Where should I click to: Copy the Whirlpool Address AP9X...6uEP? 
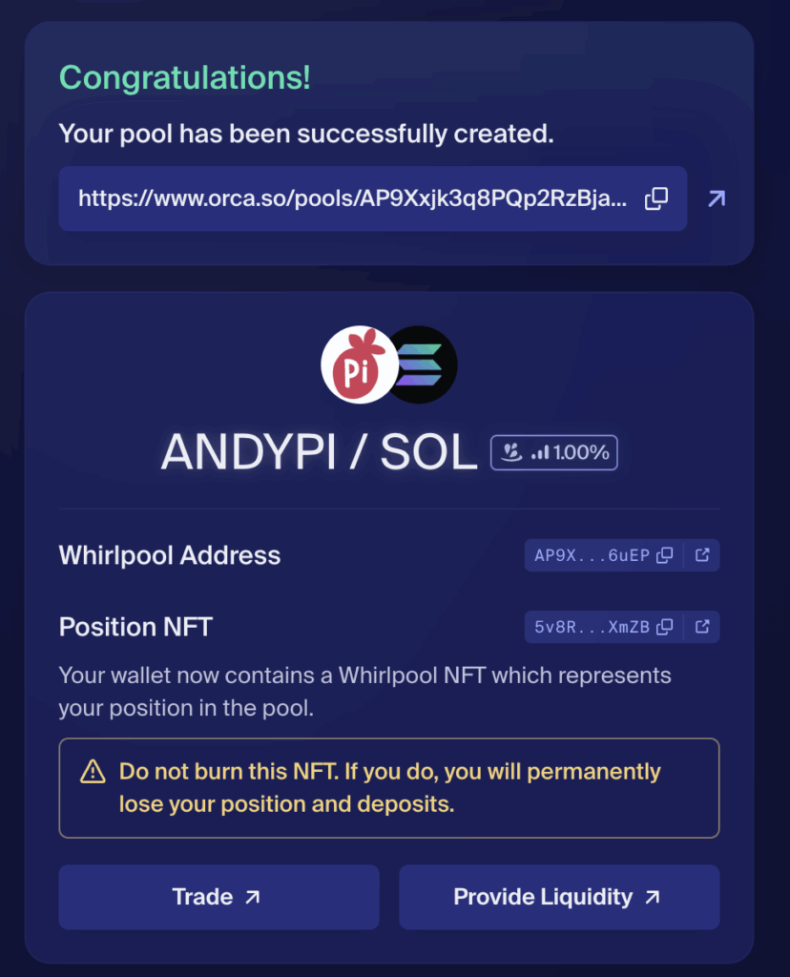pyautogui.click(x=665, y=555)
